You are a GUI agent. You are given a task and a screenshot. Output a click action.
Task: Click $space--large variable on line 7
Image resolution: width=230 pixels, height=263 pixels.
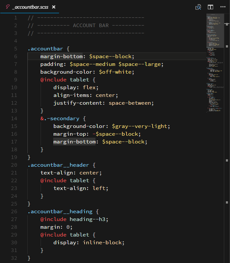coord(140,64)
